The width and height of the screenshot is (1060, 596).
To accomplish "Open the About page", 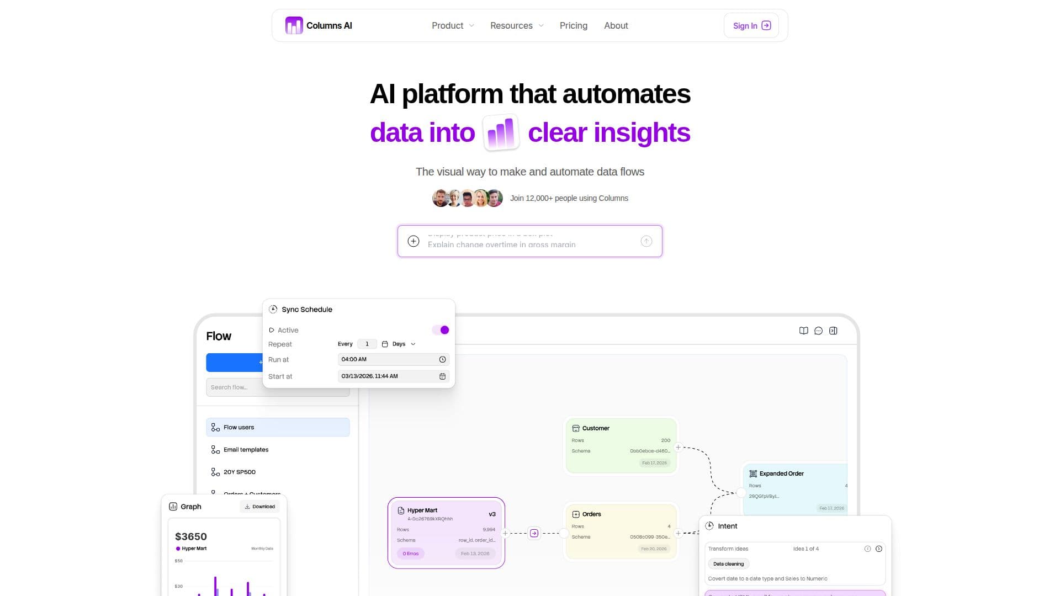I will (616, 25).
